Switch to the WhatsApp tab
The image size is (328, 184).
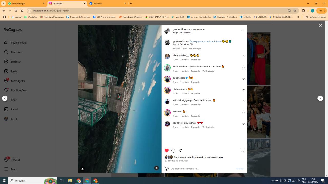click(26, 4)
